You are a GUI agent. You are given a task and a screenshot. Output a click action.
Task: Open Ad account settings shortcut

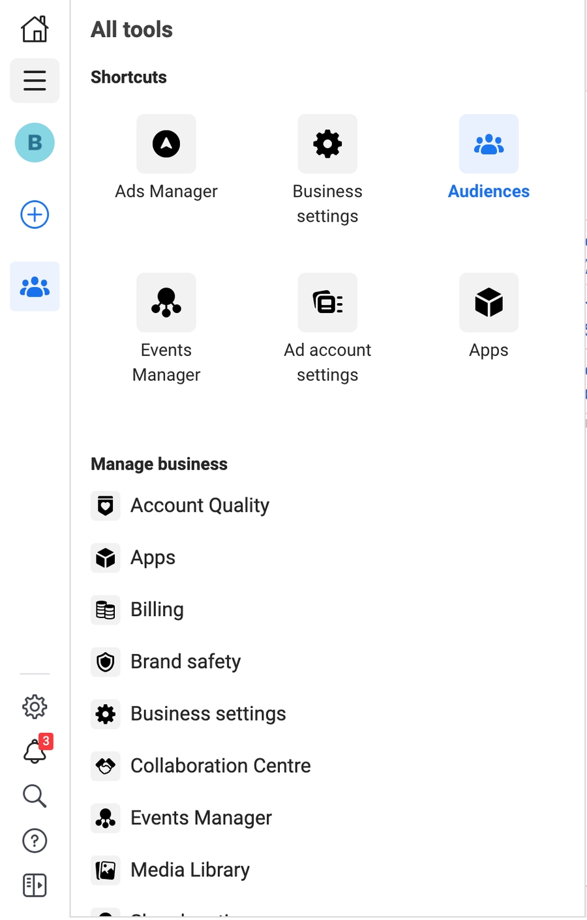(x=327, y=303)
